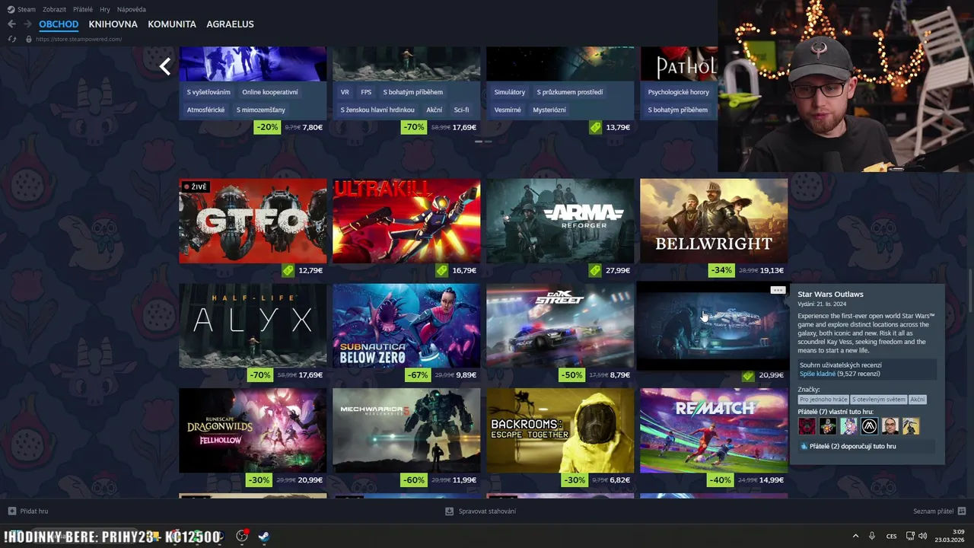
Task: Click the Atmosférické tag
Action: tap(205, 110)
